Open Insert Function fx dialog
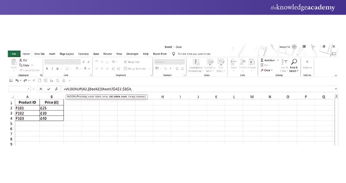This screenshot has width=346, height=183. [x=57, y=89]
